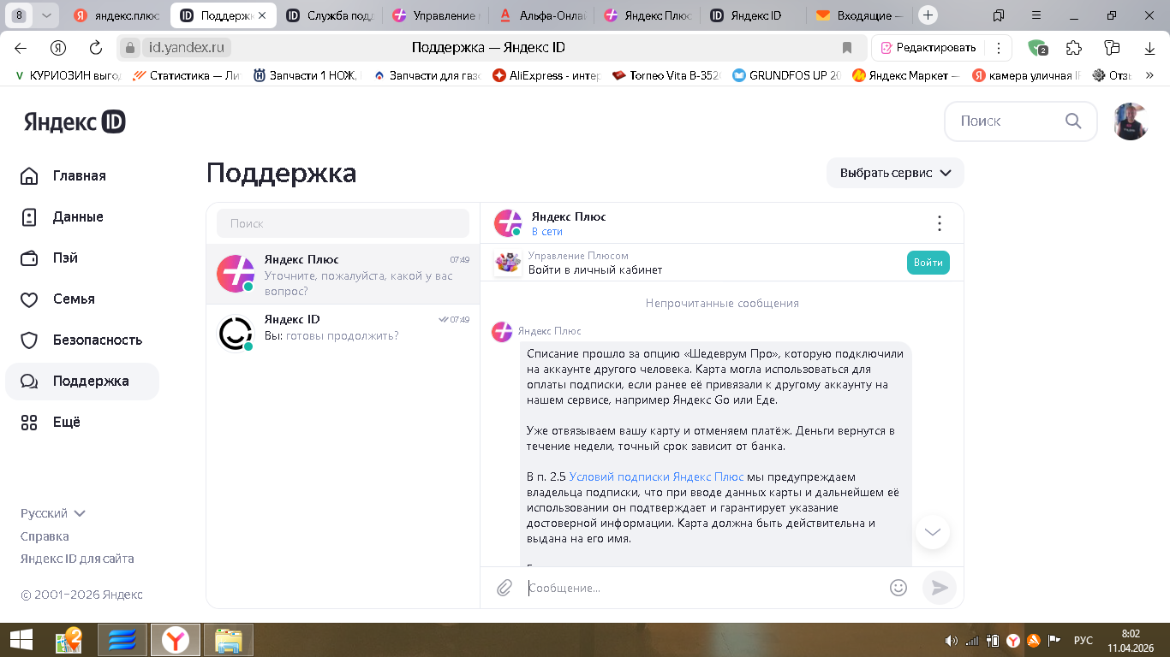This screenshot has height=657, width=1170.
Task: Click the volume icon in system tray
Action: (x=951, y=640)
